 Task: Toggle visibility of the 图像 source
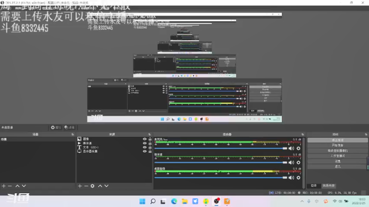(x=144, y=139)
